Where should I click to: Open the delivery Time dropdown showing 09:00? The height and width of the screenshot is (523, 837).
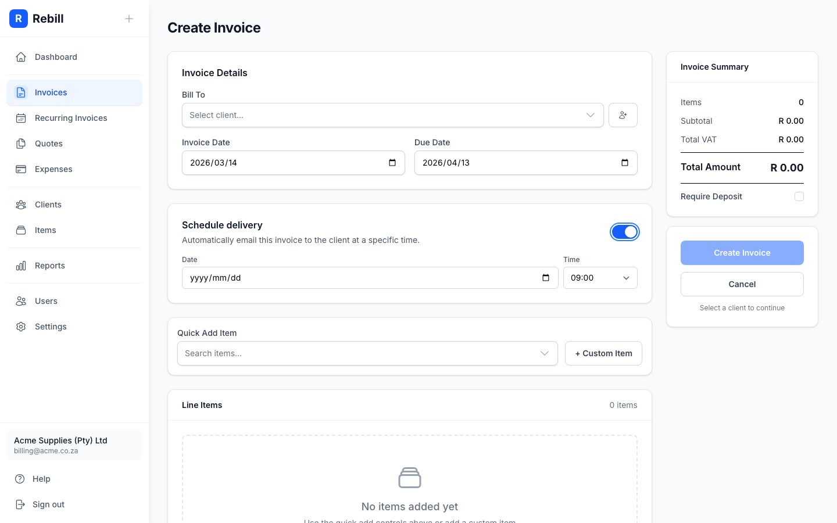coord(600,278)
